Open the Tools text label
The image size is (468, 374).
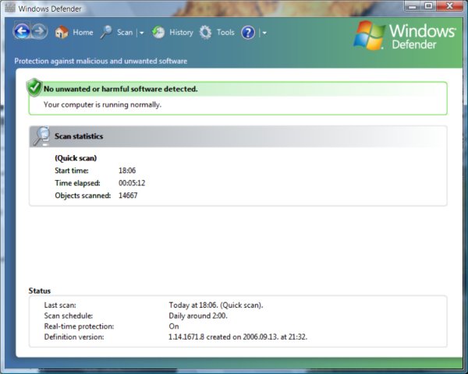click(x=225, y=33)
